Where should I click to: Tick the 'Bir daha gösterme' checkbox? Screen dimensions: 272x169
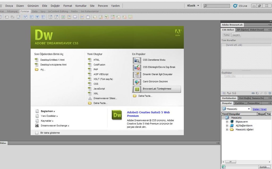37,133
